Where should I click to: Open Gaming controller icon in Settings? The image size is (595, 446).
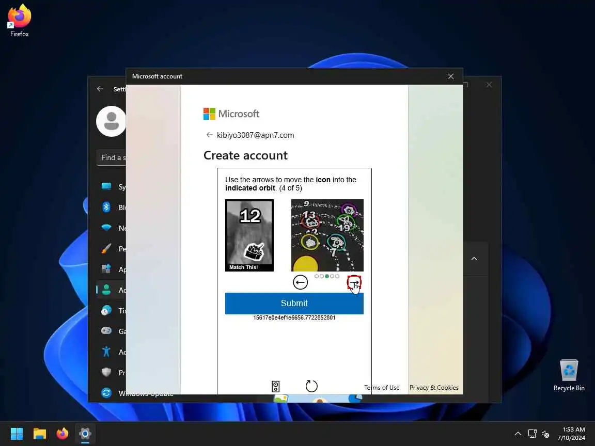[x=106, y=331]
